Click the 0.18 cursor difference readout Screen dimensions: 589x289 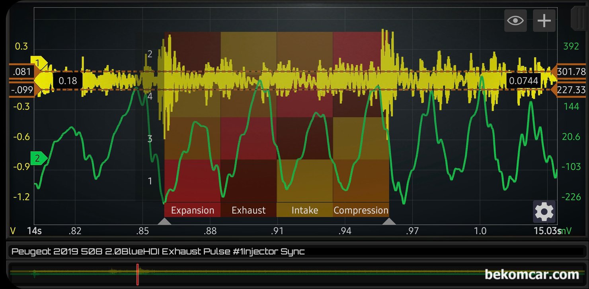pyautogui.click(x=68, y=81)
